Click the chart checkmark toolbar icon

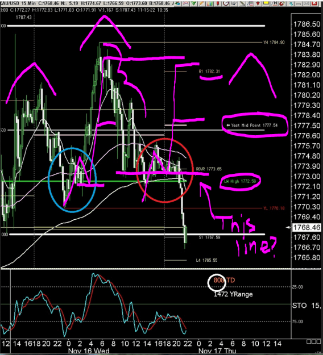(x=234, y=3)
